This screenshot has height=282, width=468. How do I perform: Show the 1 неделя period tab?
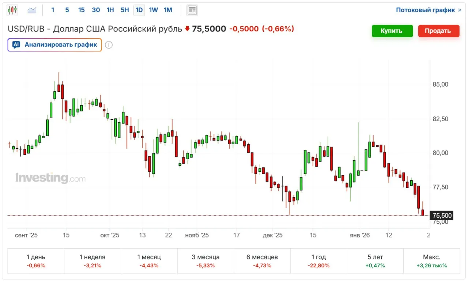[x=92, y=261]
